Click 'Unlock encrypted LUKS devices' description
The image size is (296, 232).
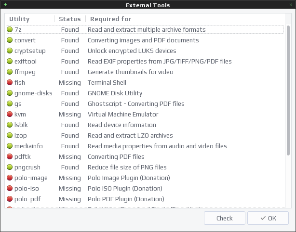[x=132, y=51]
